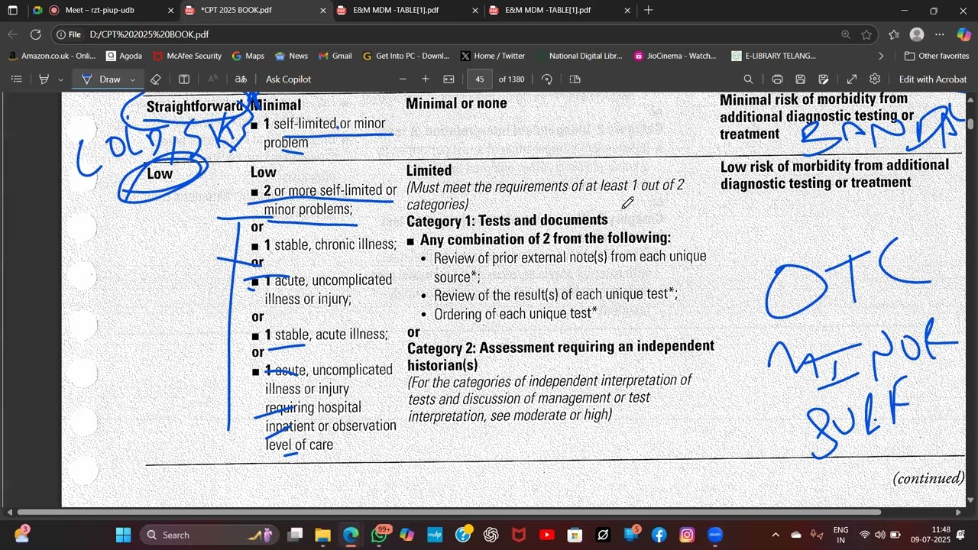978x550 pixels.
Task: Open Amazon.co.uk bookmark
Action: 52,56
